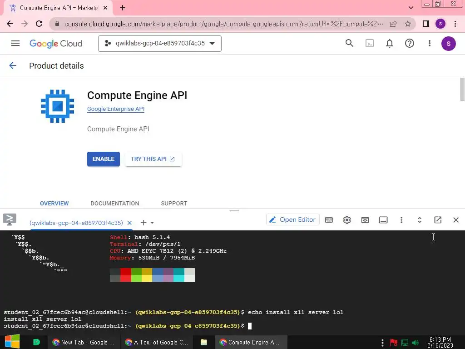Image resolution: width=465 pixels, height=349 pixels.
Task: Open the console settings three-dot menu
Action: (430, 43)
